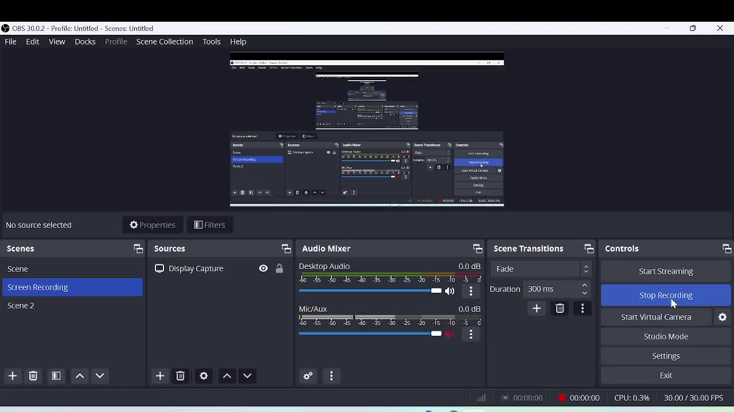Add a new scene with plus icon
734x412 pixels.
click(13, 376)
